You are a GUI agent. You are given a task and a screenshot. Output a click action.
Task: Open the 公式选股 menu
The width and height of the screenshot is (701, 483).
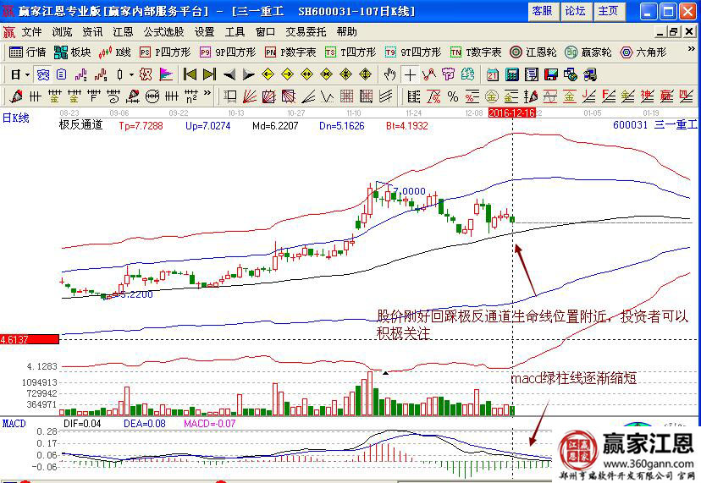click(x=163, y=31)
